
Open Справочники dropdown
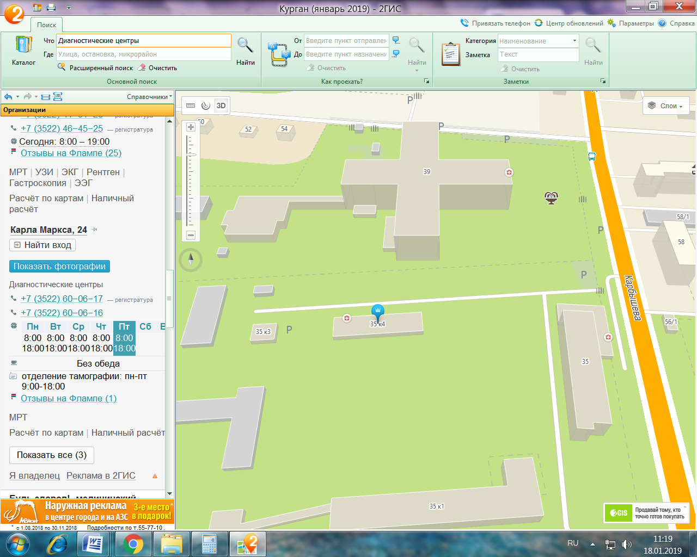(149, 97)
